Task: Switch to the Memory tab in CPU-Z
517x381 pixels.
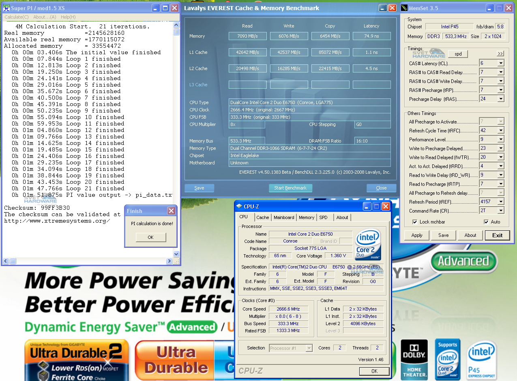Action: (x=306, y=217)
